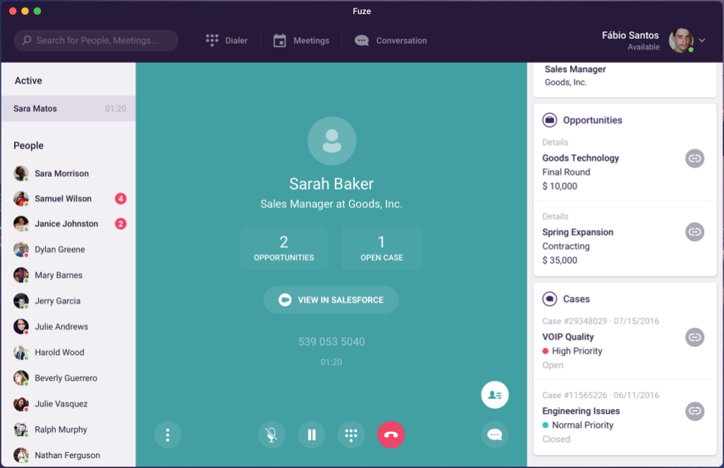Image resolution: width=724 pixels, height=468 pixels.
Task: Mute the microphone on the call
Action: pos(271,435)
